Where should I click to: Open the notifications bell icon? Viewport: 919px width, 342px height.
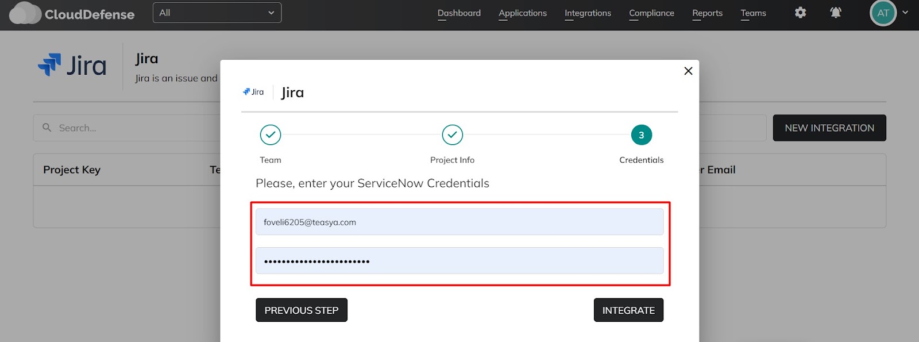click(836, 13)
